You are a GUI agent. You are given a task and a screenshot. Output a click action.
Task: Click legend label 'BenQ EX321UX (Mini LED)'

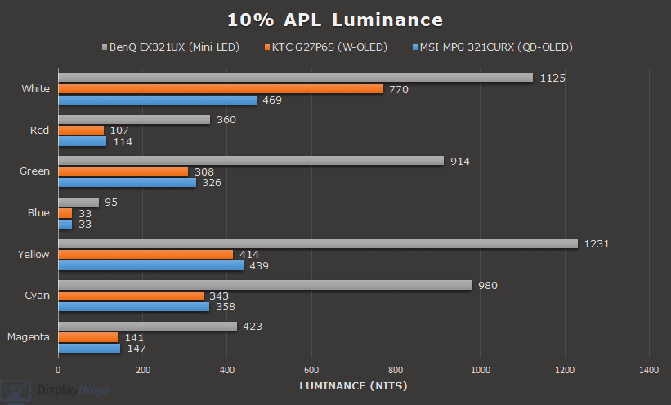174,47
